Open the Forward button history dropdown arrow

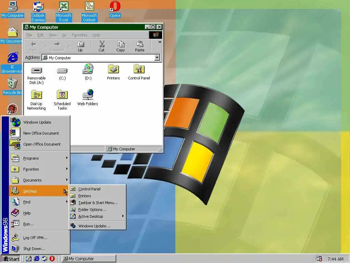click(x=69, y=47)
